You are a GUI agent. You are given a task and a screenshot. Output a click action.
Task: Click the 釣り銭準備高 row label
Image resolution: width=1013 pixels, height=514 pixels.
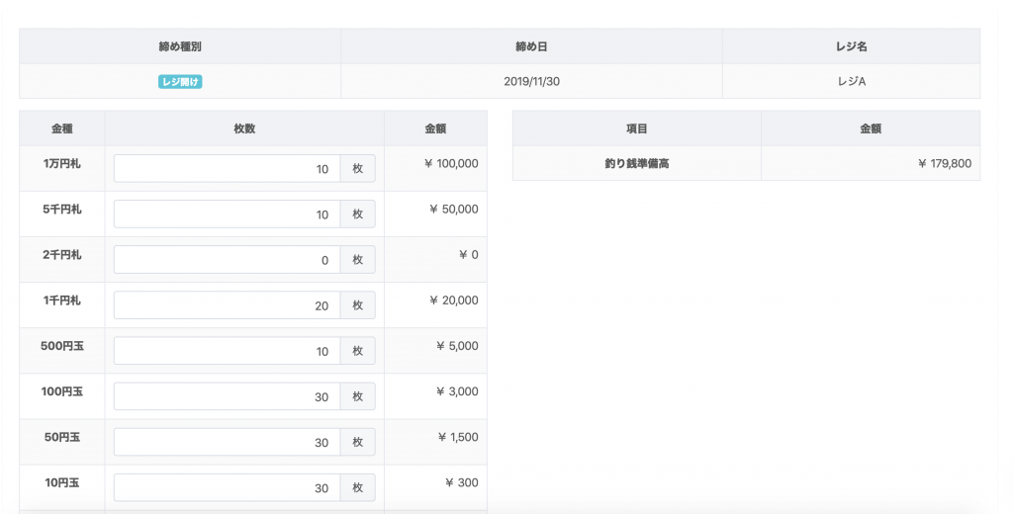637,163
